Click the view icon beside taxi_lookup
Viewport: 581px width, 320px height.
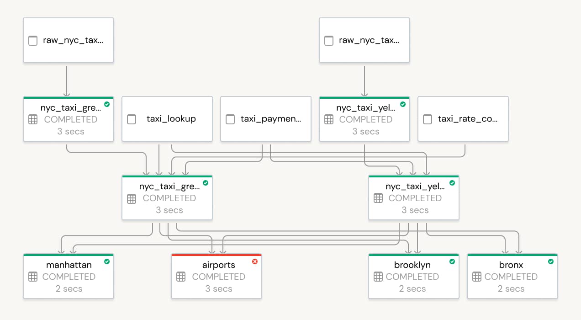coord(132,119)
